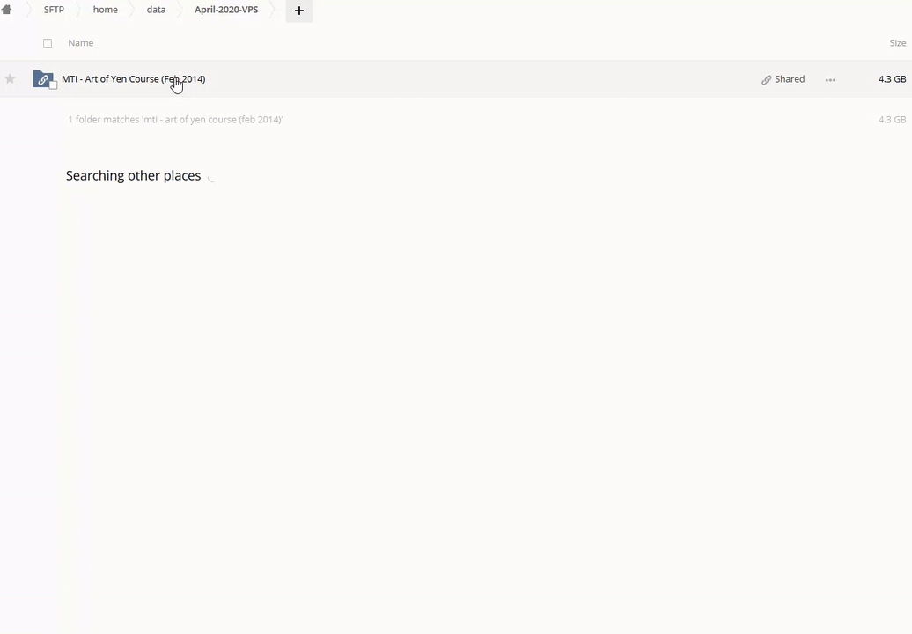Sort files by the Size column header
This screenshot has width=912, height=634.
click(897, 43)
